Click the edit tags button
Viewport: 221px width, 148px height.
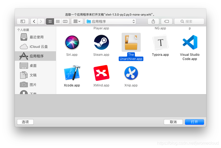pos(167,21)
